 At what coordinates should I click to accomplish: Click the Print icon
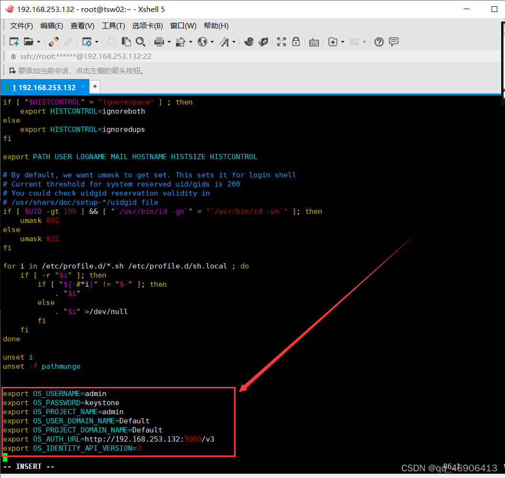coord(159,42)
